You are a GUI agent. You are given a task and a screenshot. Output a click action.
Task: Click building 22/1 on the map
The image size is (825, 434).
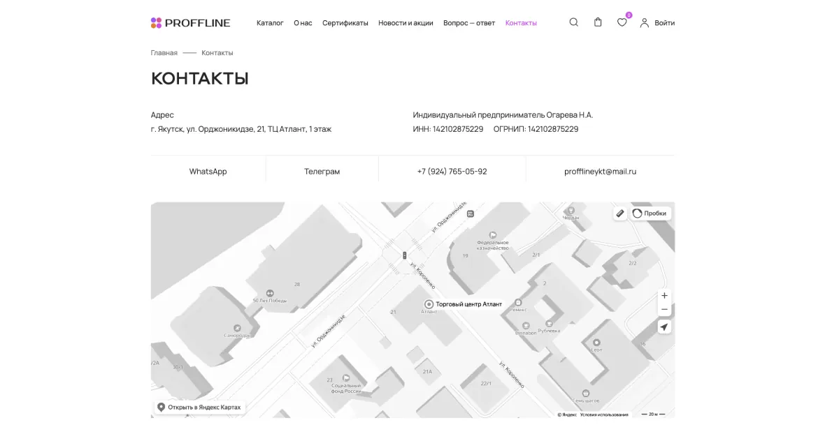point(486,383)
